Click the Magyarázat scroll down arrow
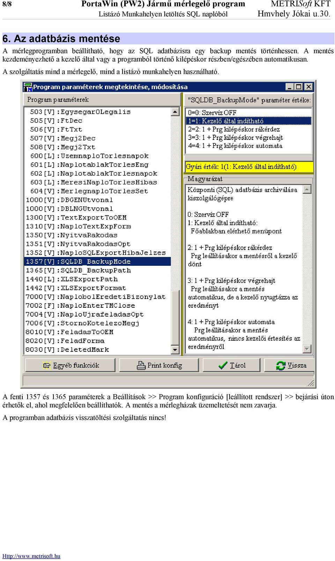The height and width of the screenshot is (561, 335). tap(307, 349)
